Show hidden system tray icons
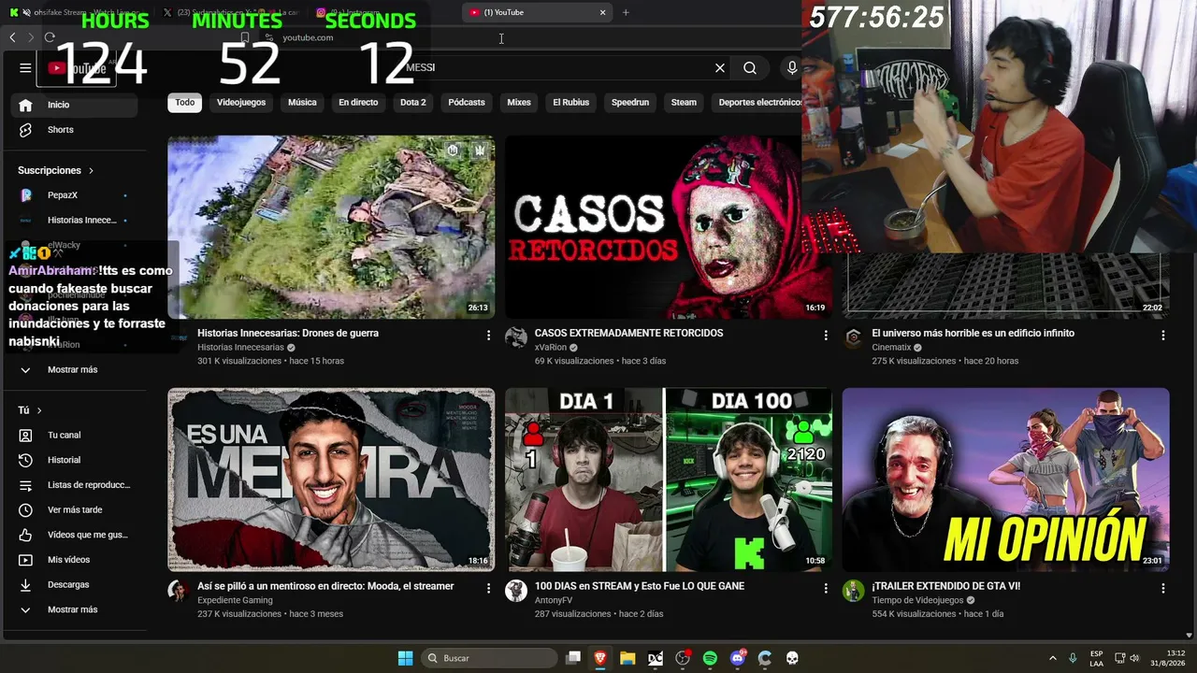Image resolution: width=1197 pixels, height=673 pixels. coord(1052,658)
